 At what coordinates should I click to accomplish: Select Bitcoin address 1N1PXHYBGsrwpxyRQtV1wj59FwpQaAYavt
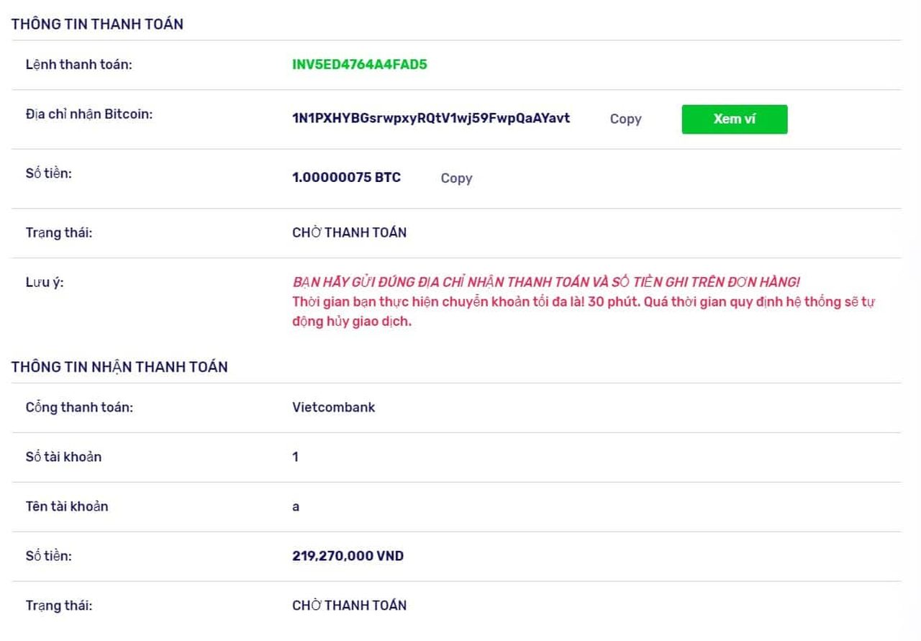[x=431, y=118]
